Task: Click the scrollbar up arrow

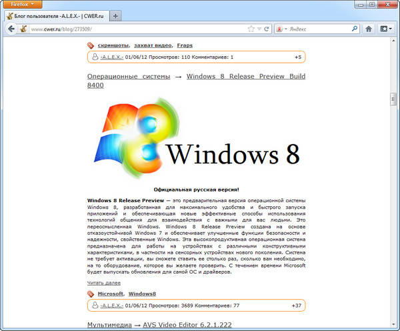Action: coord(393,41)
